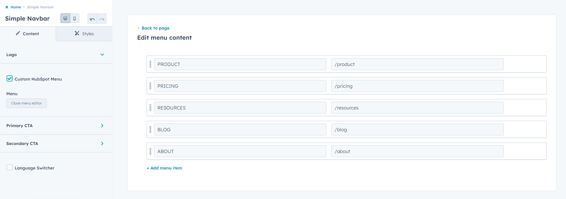566x199 pixels.
Task: Expand the Secondary CTA section
Action: (102, 144)
